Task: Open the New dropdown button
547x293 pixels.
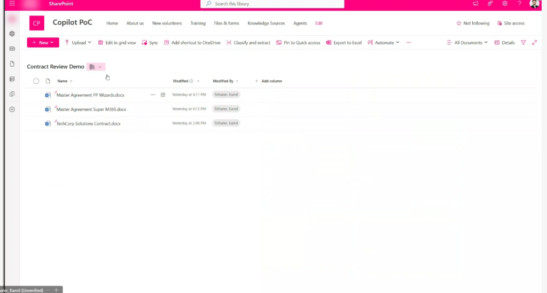Action: tap(43, 43)
